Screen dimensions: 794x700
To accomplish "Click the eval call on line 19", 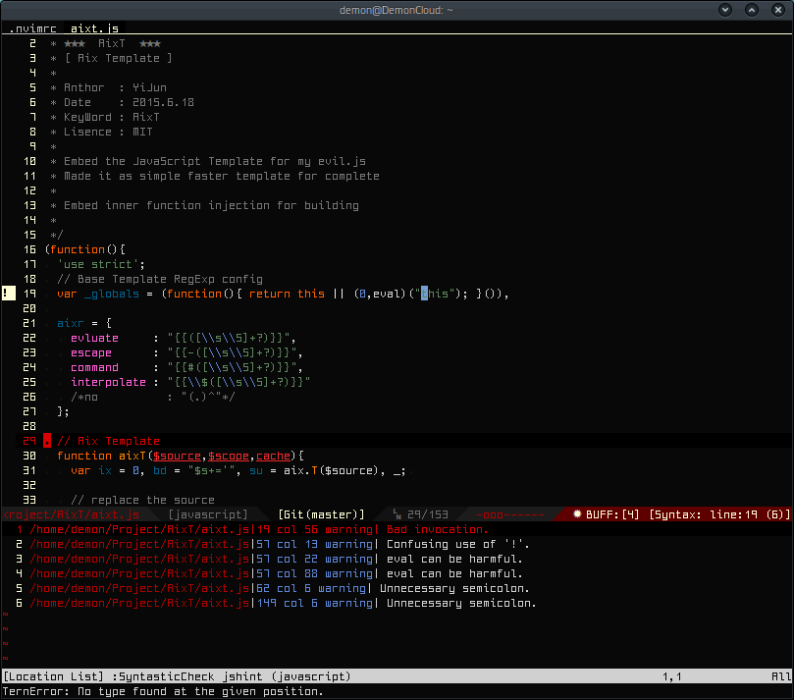I will point(387,294).
